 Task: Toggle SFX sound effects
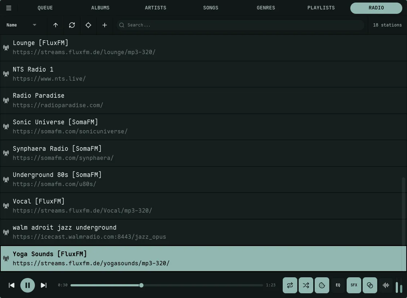click(354, 285)
